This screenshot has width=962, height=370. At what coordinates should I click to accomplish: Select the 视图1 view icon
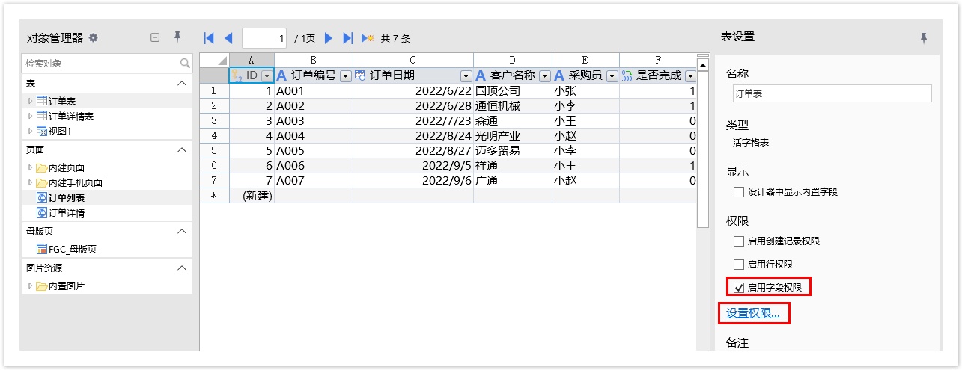42,131
